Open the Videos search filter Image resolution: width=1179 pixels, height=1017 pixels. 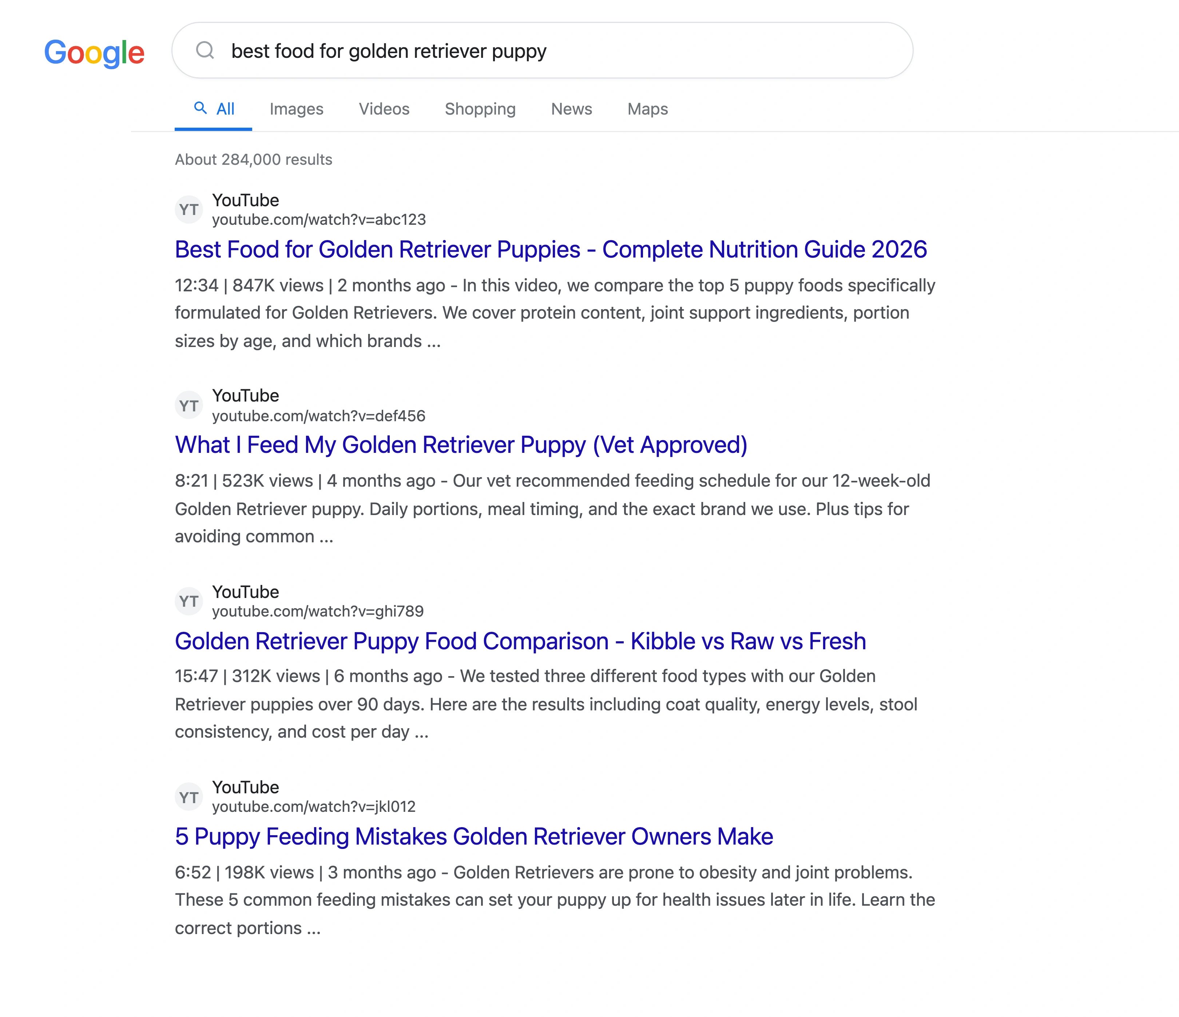384,109
